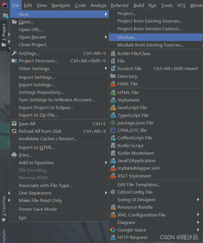Viewport: 203px width, 243px height.
Task: Click the TypeScript File TS icon
Action: [x=113, y=115]
